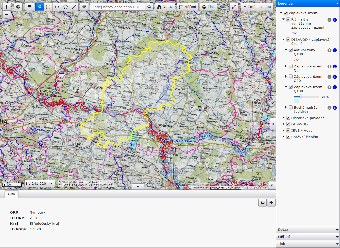
Task: Expand the Měření accordion panel
Action: tap(308, 237)
